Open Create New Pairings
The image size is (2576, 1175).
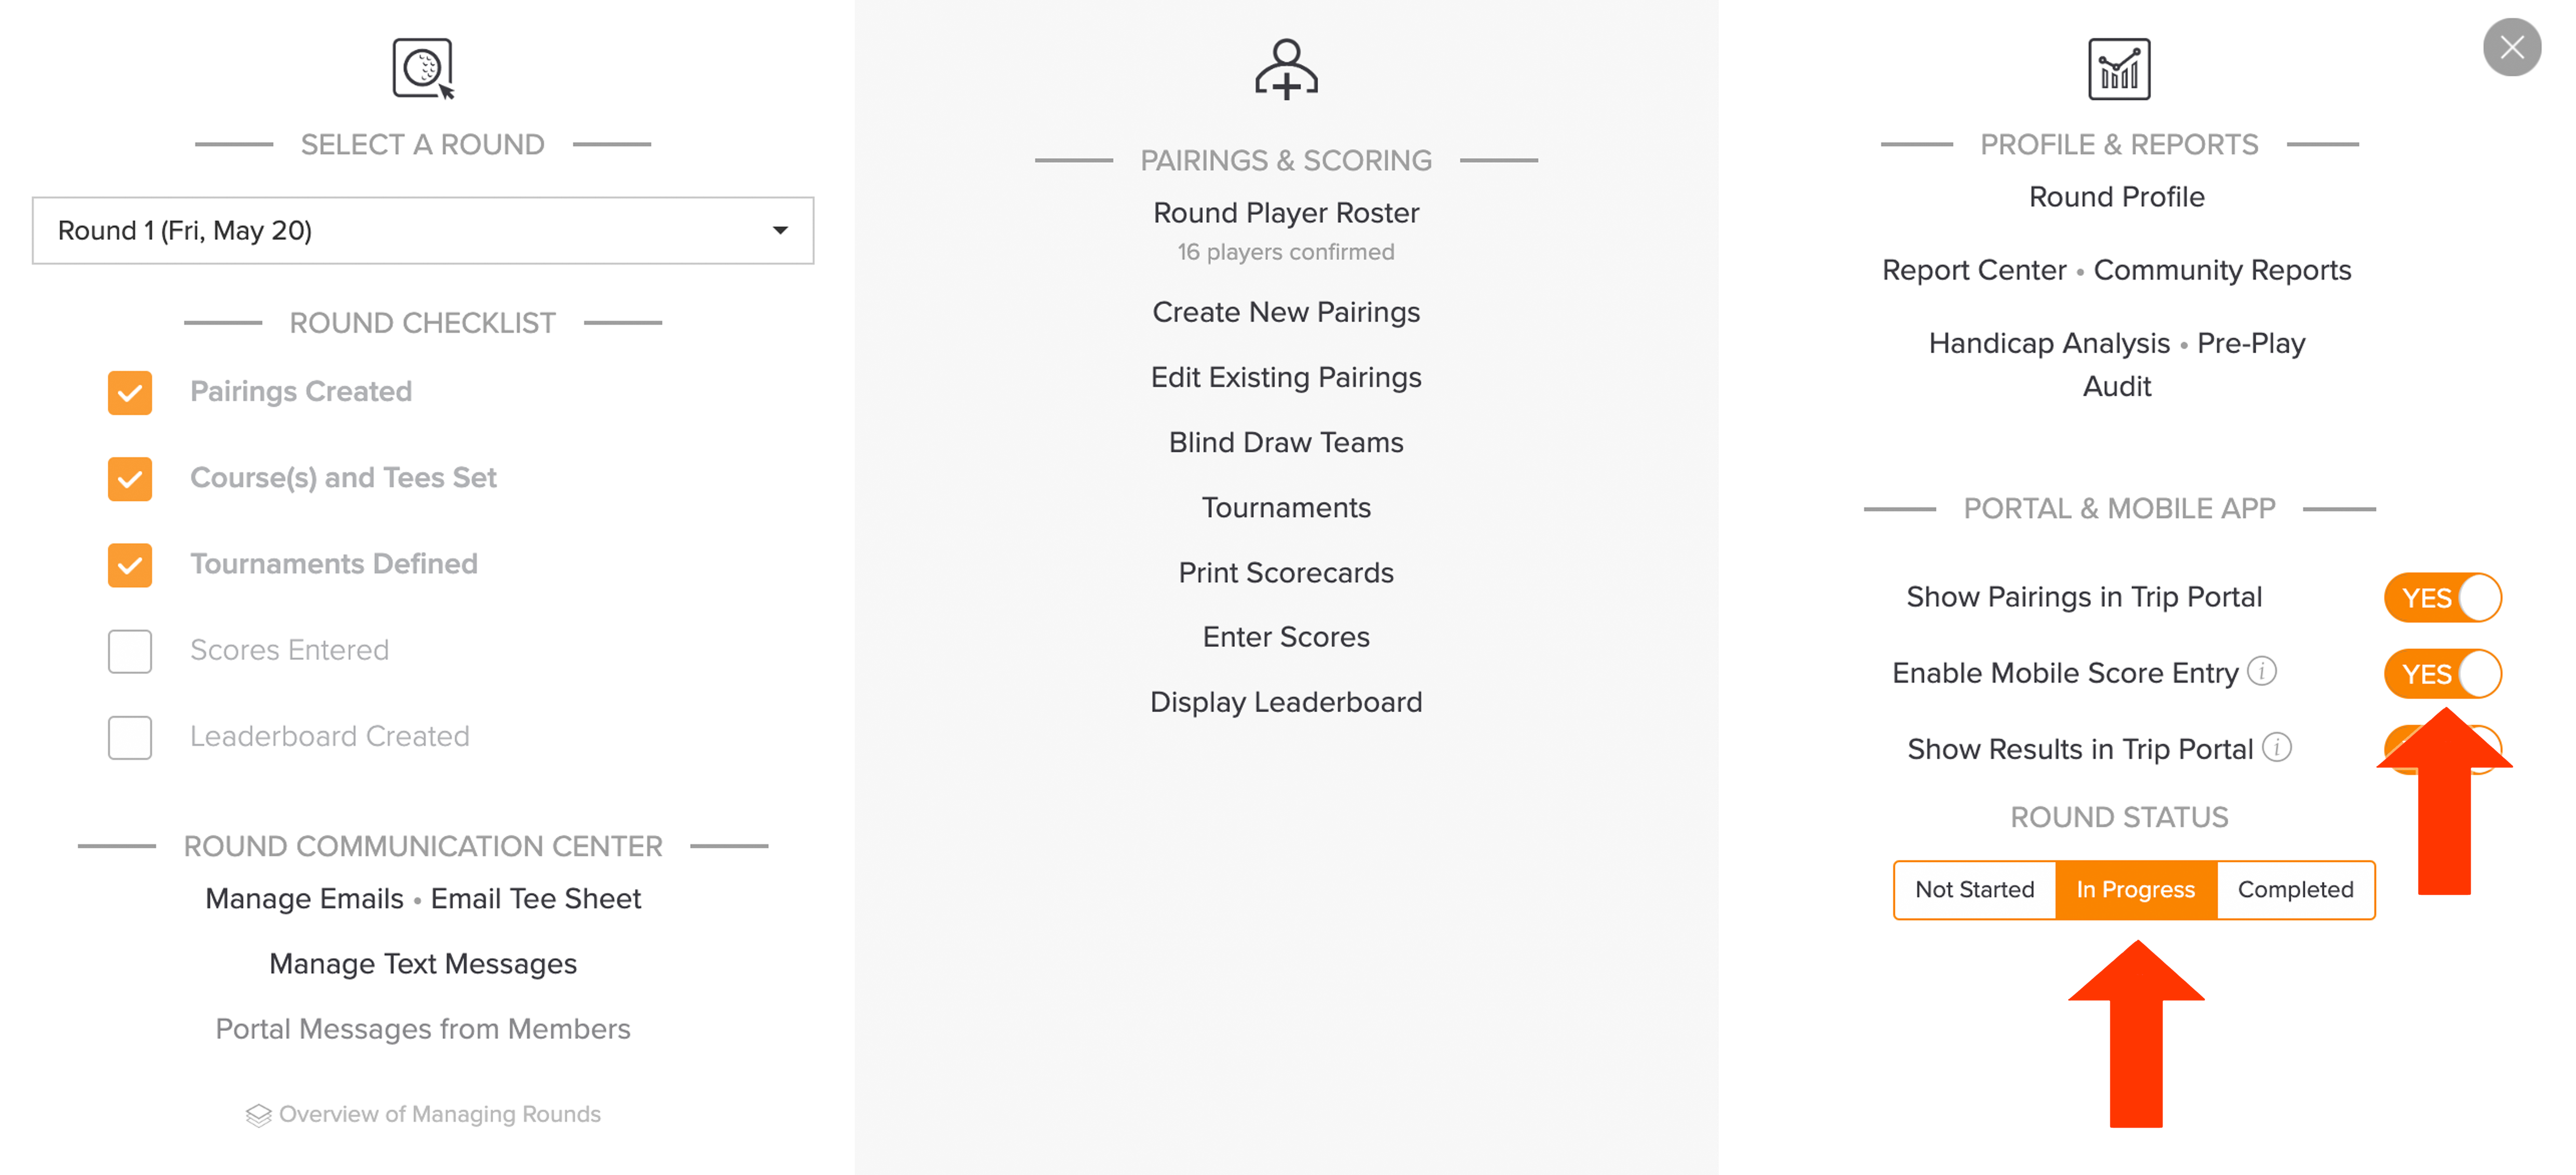point(1286,312)
